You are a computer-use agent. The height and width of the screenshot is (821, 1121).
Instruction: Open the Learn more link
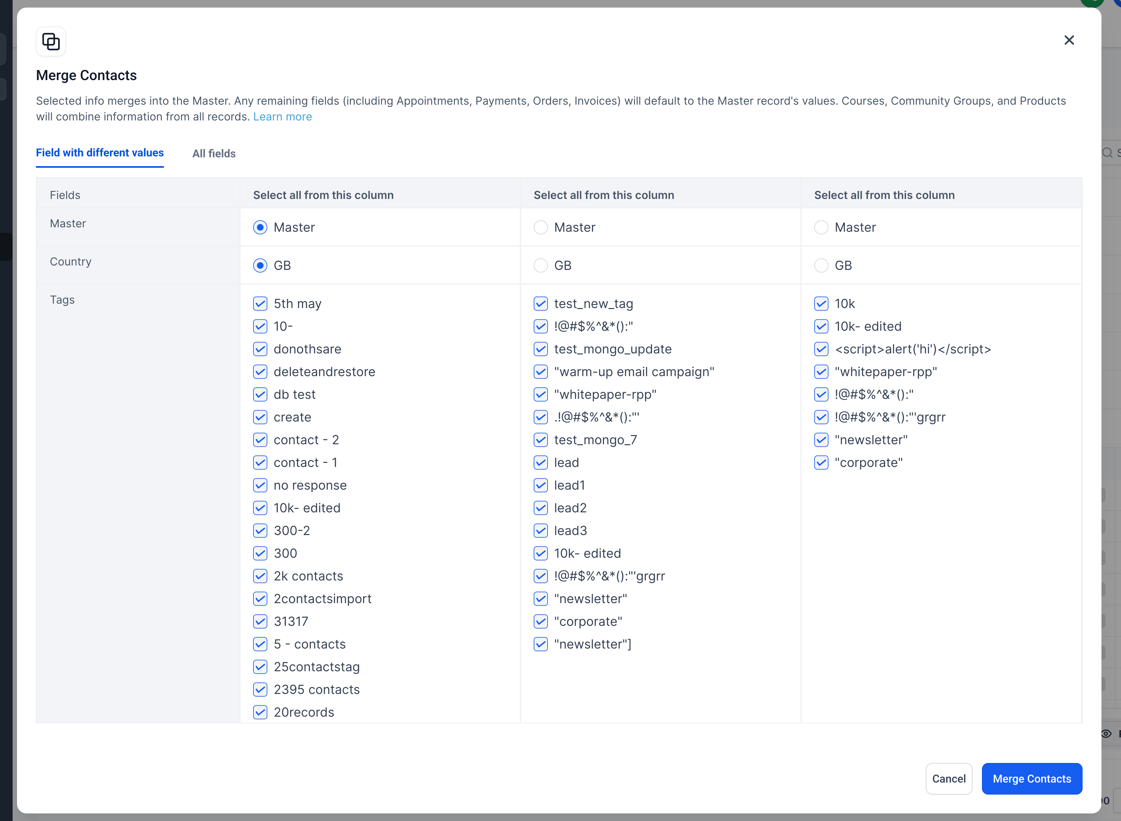click(x=282, y=117)
